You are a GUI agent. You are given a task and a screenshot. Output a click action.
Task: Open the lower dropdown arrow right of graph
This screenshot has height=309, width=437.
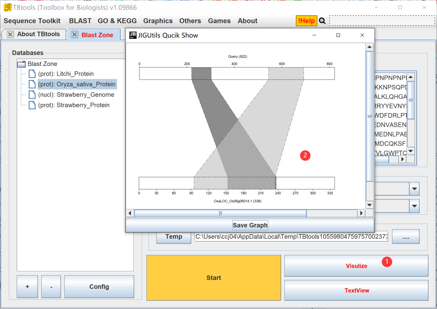[414, 206]
